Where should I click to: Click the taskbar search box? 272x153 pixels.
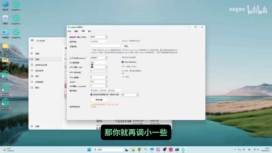[x=108, y=150]
